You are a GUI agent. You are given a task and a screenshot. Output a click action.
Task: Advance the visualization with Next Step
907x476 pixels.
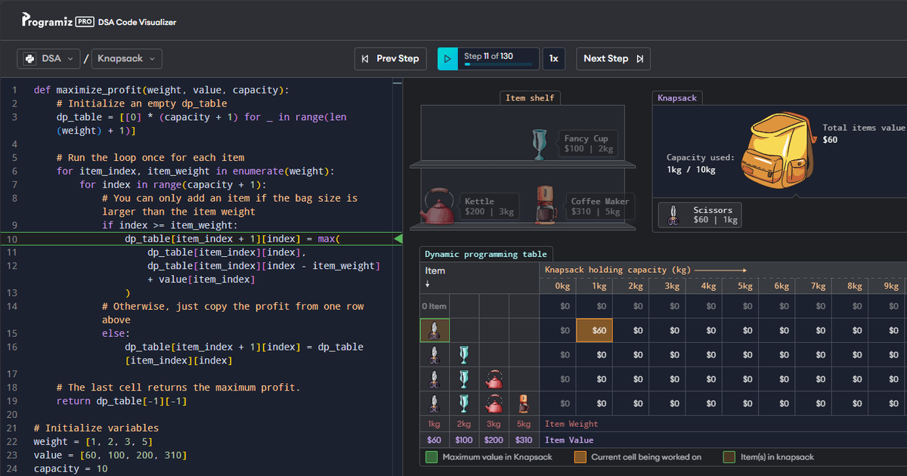[x=613, y=58]
